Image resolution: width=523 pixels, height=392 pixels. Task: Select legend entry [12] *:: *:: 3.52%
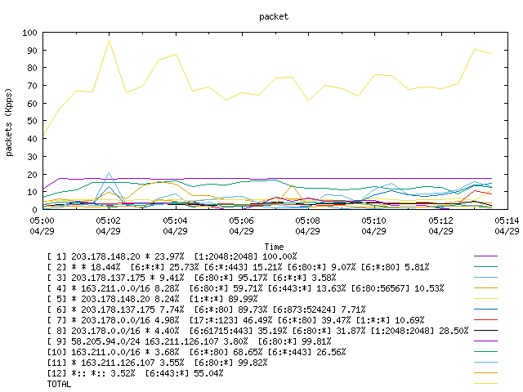[x=135, y=374]
